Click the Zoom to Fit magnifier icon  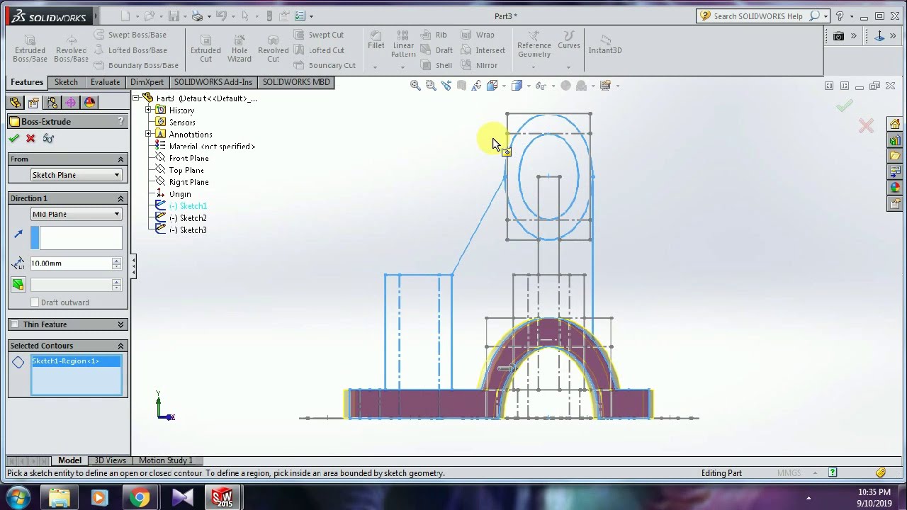tap(415, 86)
